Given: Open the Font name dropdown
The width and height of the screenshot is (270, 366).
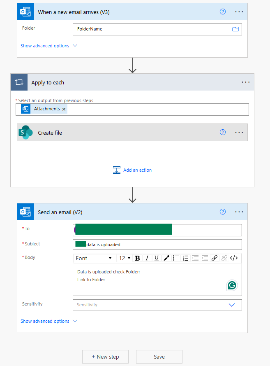Looking at the screenshot, I should coord(94,258).
